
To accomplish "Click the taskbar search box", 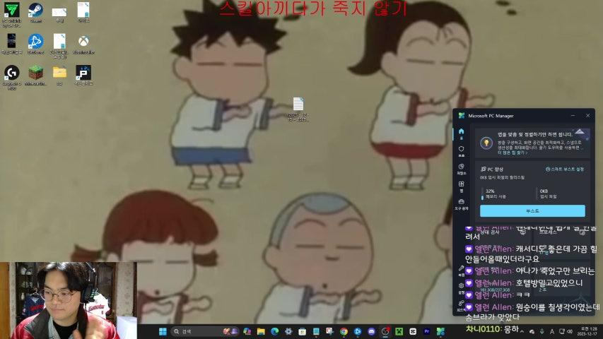I will tap(205, 331).
